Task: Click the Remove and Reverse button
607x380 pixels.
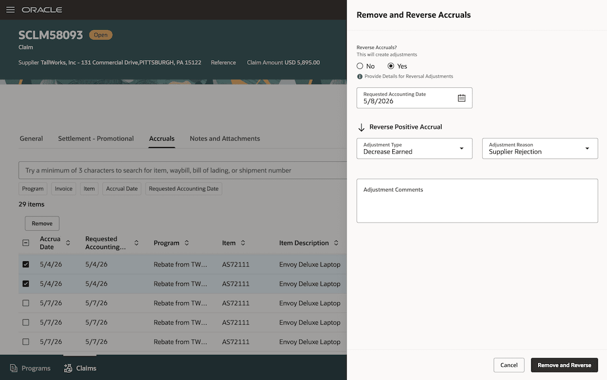Action: click(564, 365)
